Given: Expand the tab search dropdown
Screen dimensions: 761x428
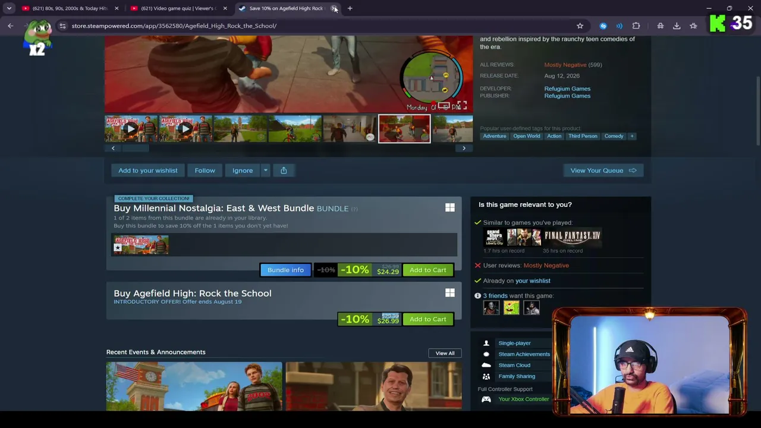Looking at the screenshot, I should [x=9, y=8].
